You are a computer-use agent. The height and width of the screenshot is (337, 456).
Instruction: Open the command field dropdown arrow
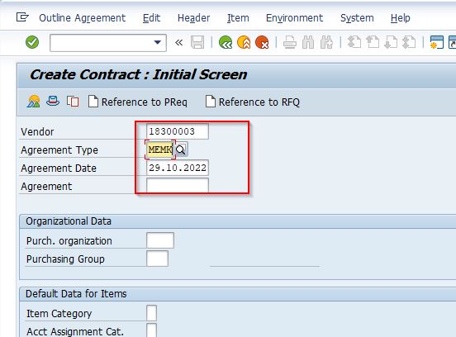click(157, 42)
